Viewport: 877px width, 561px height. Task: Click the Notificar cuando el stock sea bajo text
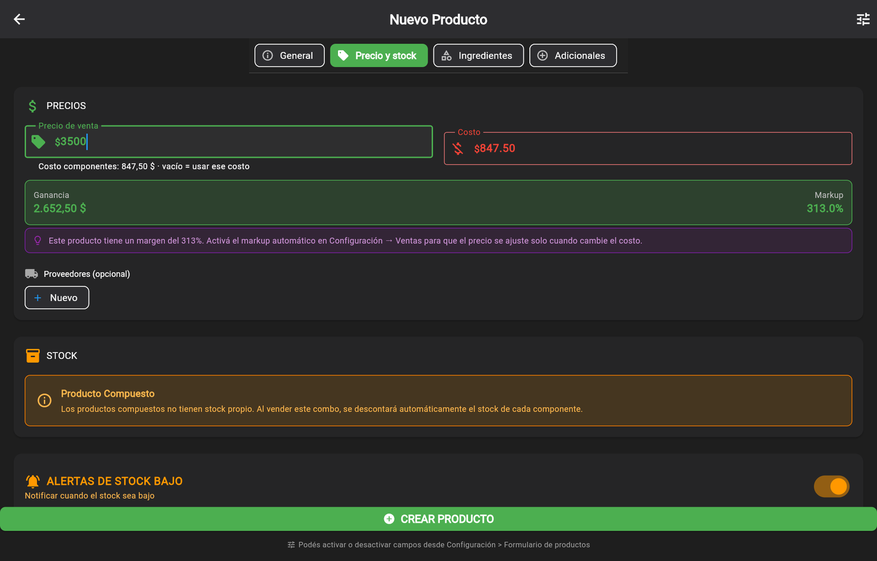click(90, 496)
